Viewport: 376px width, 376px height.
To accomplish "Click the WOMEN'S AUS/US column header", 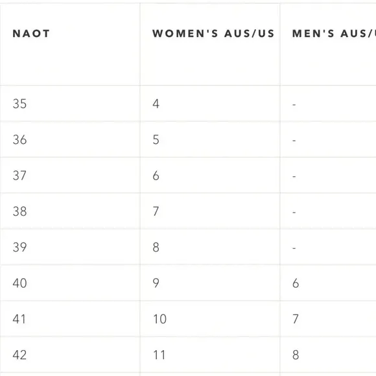I will [213, 34].
